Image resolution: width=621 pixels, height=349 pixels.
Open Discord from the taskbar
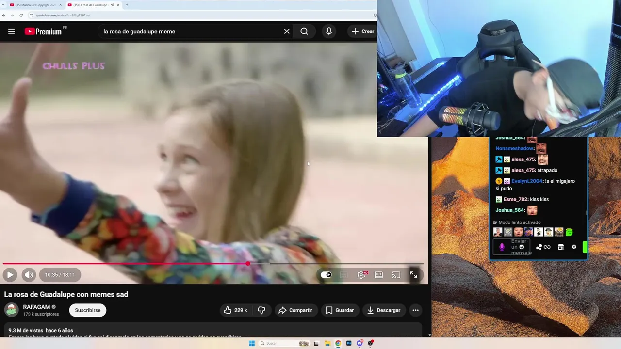(x=360, y=343)
